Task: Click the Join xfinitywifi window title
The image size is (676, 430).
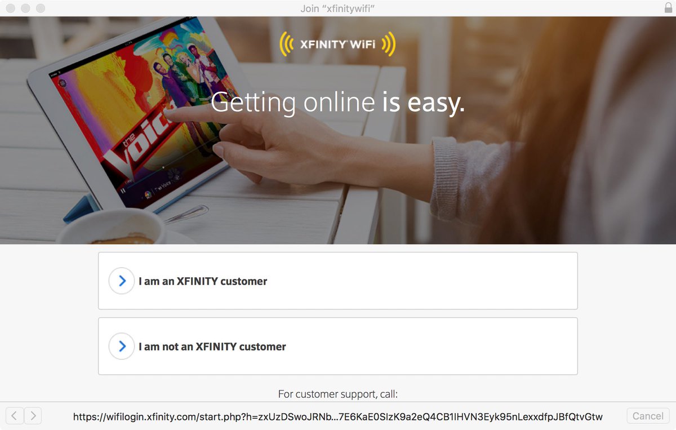Action: pyautogui.click(x=338, y=8)
